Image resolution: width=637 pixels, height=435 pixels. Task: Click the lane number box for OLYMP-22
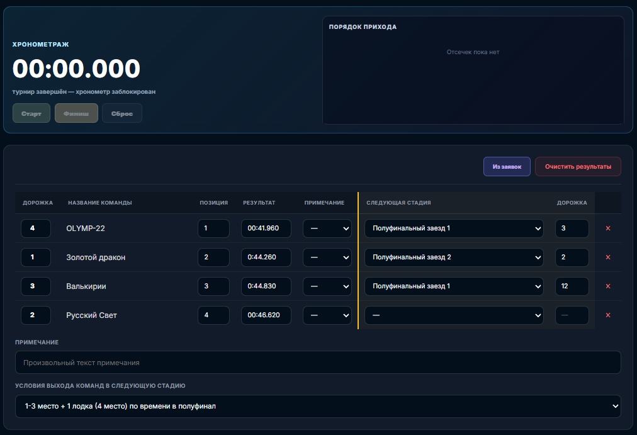pyautogui.click(x=36, y=229)
